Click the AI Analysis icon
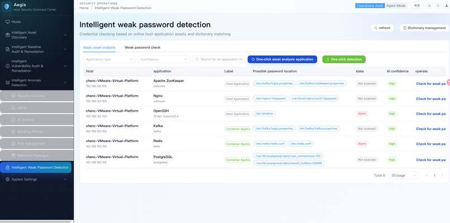 click(x=13, y=120)
